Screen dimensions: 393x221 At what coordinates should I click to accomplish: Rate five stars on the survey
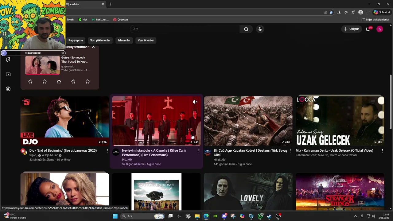pos(88,81)
